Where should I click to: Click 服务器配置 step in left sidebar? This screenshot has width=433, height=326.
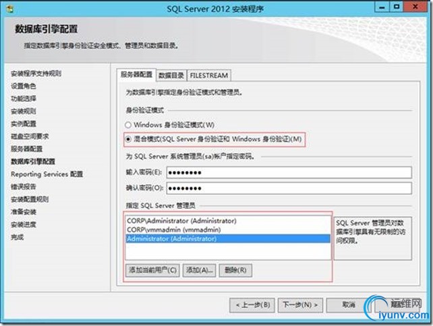[26, 150]
